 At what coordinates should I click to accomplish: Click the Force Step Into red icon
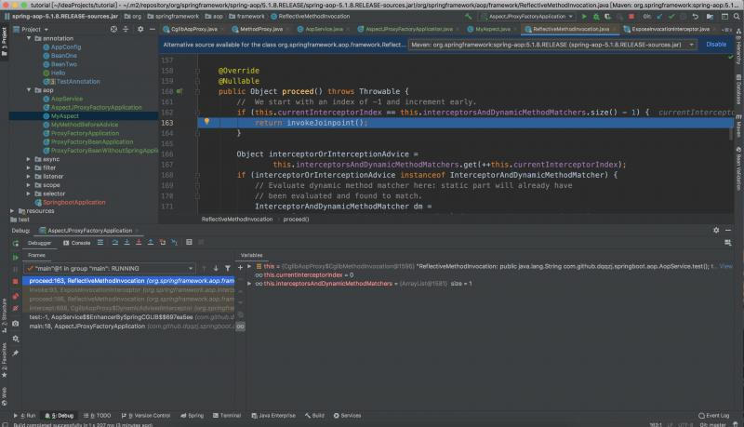tap(139, 243)
